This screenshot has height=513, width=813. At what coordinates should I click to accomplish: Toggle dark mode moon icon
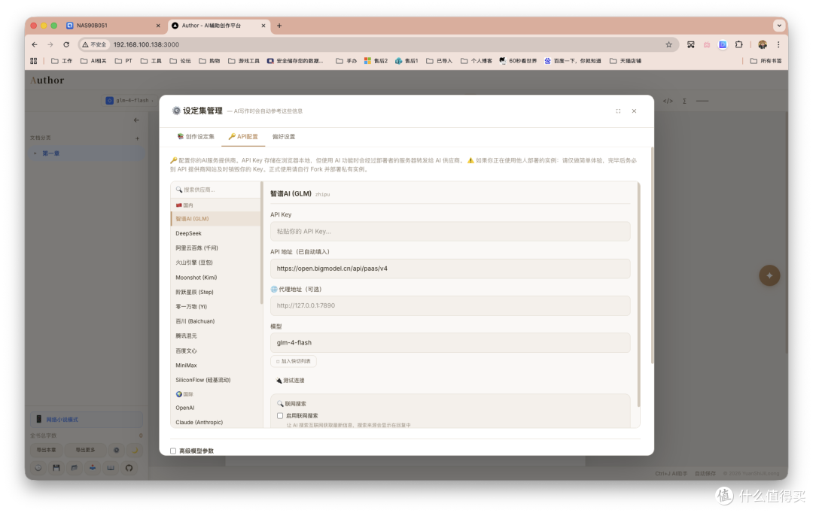(x=135, y=450)
